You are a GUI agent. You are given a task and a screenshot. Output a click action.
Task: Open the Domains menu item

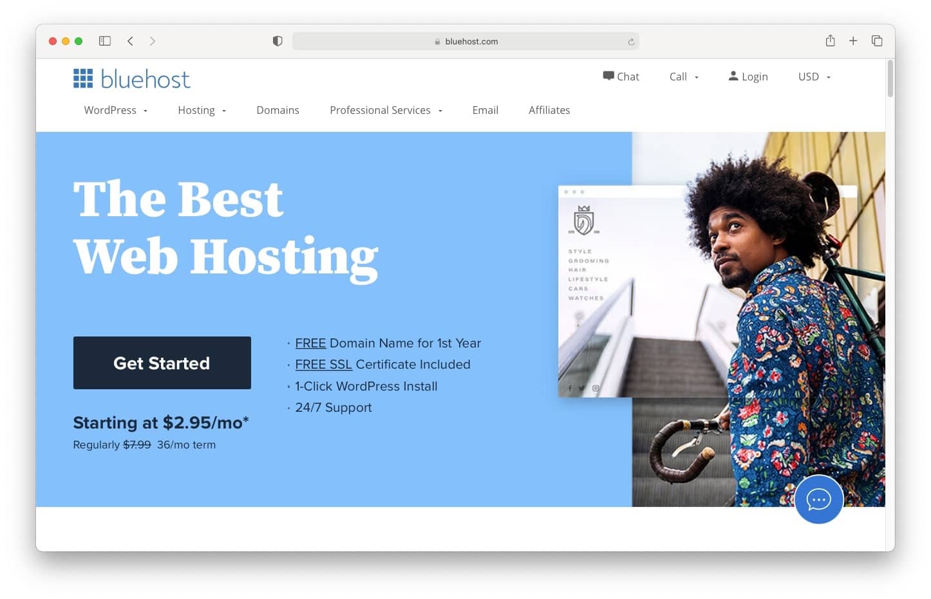click(x=277, y=110)
